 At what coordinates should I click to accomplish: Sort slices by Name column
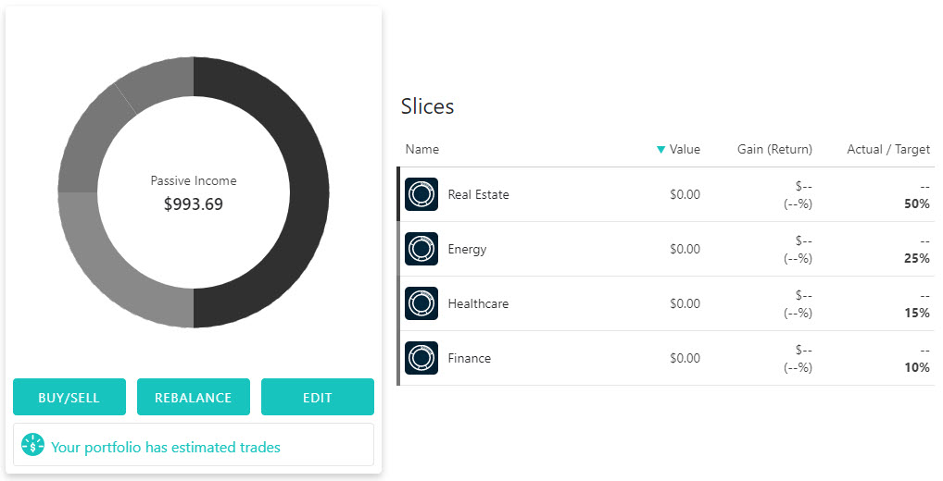tap(422, 150)
